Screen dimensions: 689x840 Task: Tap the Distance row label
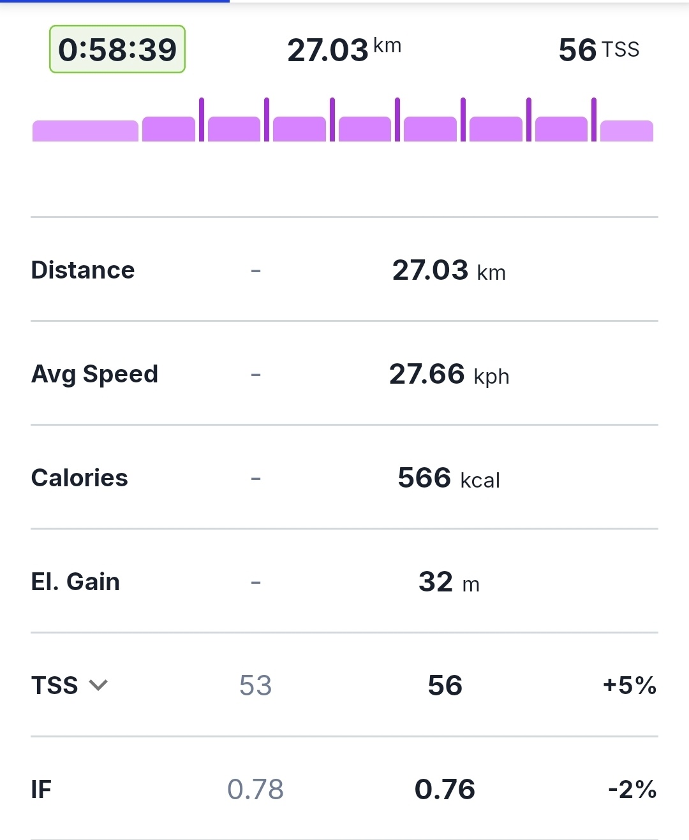click(x=83, y=270)
